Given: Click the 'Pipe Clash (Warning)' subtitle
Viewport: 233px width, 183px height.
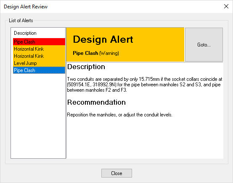Looking at the screenshot, I should point(96,53).
